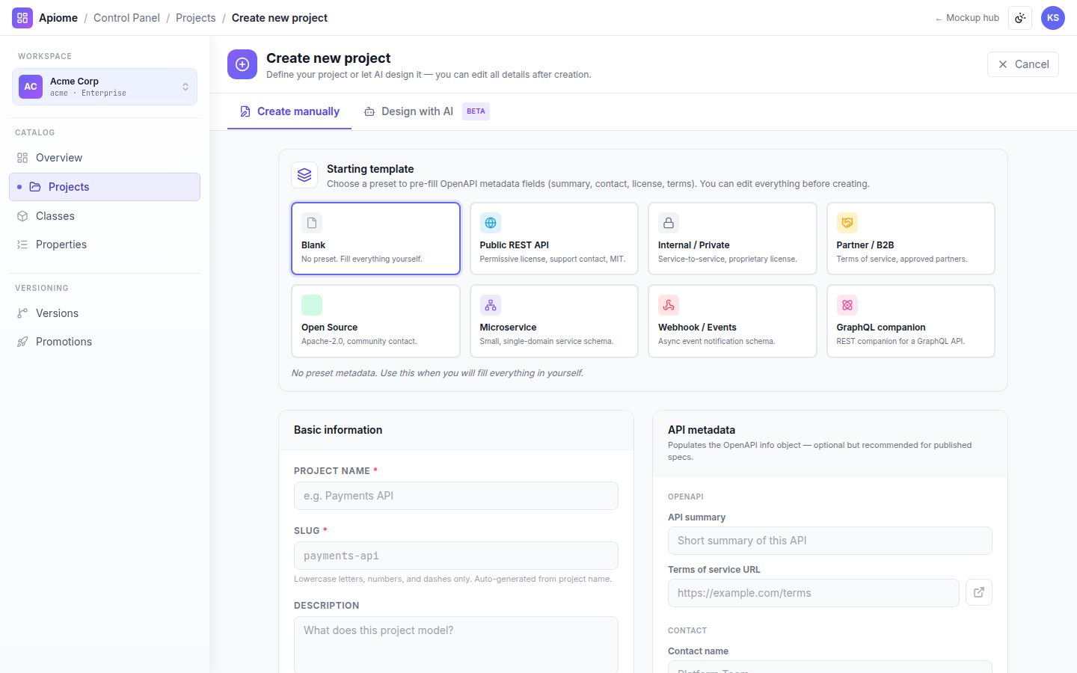Click the GraphQL companion atom icon
The width and height of the screenshot is (1077, 673).
click(847, 305)
